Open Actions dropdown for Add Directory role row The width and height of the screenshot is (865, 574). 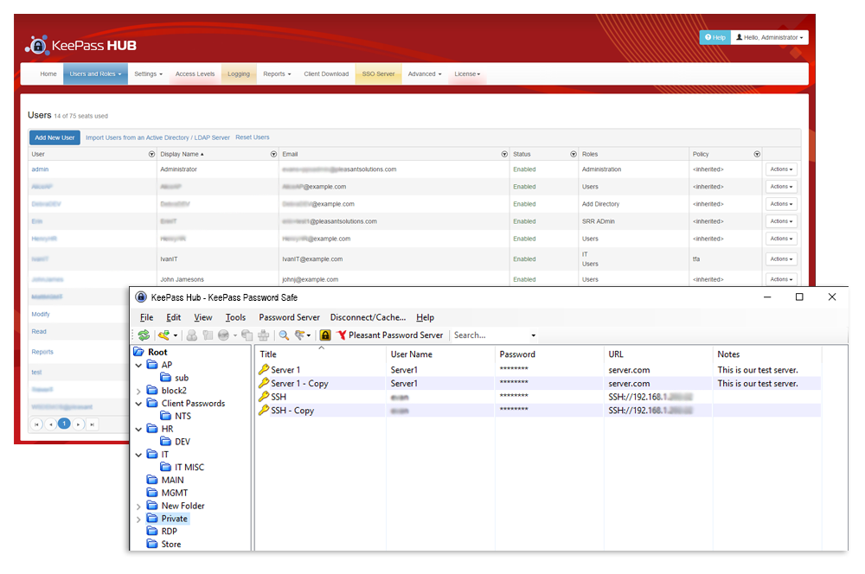click(781, 204)
